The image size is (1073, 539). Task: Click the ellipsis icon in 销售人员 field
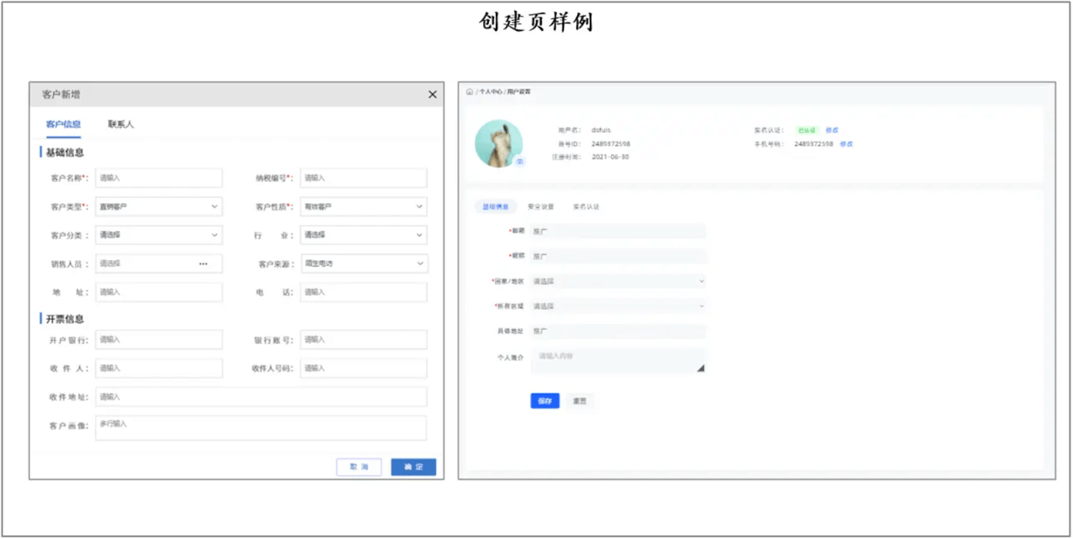[203, 264]
